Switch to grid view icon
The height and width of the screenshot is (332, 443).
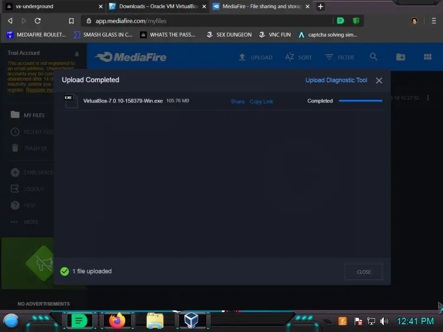click(427, 57)
